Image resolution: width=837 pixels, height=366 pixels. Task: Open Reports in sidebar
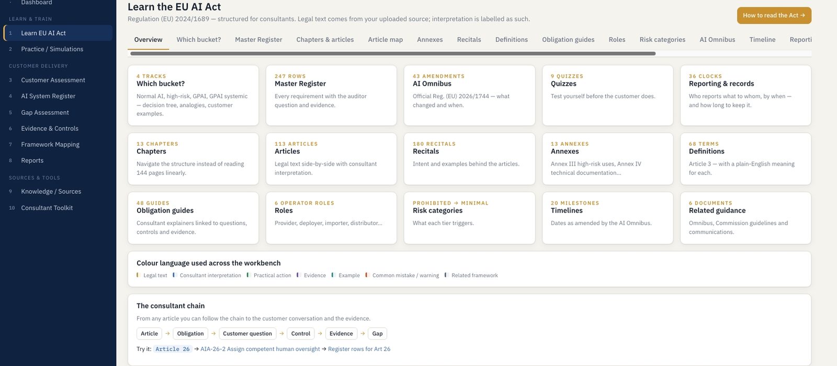point(58,160)
